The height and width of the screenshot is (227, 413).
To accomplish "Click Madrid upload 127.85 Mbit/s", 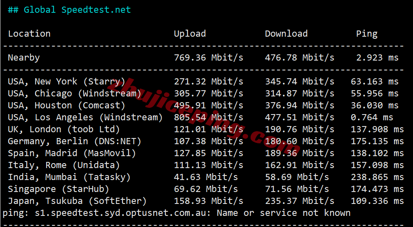I will 209,153.
